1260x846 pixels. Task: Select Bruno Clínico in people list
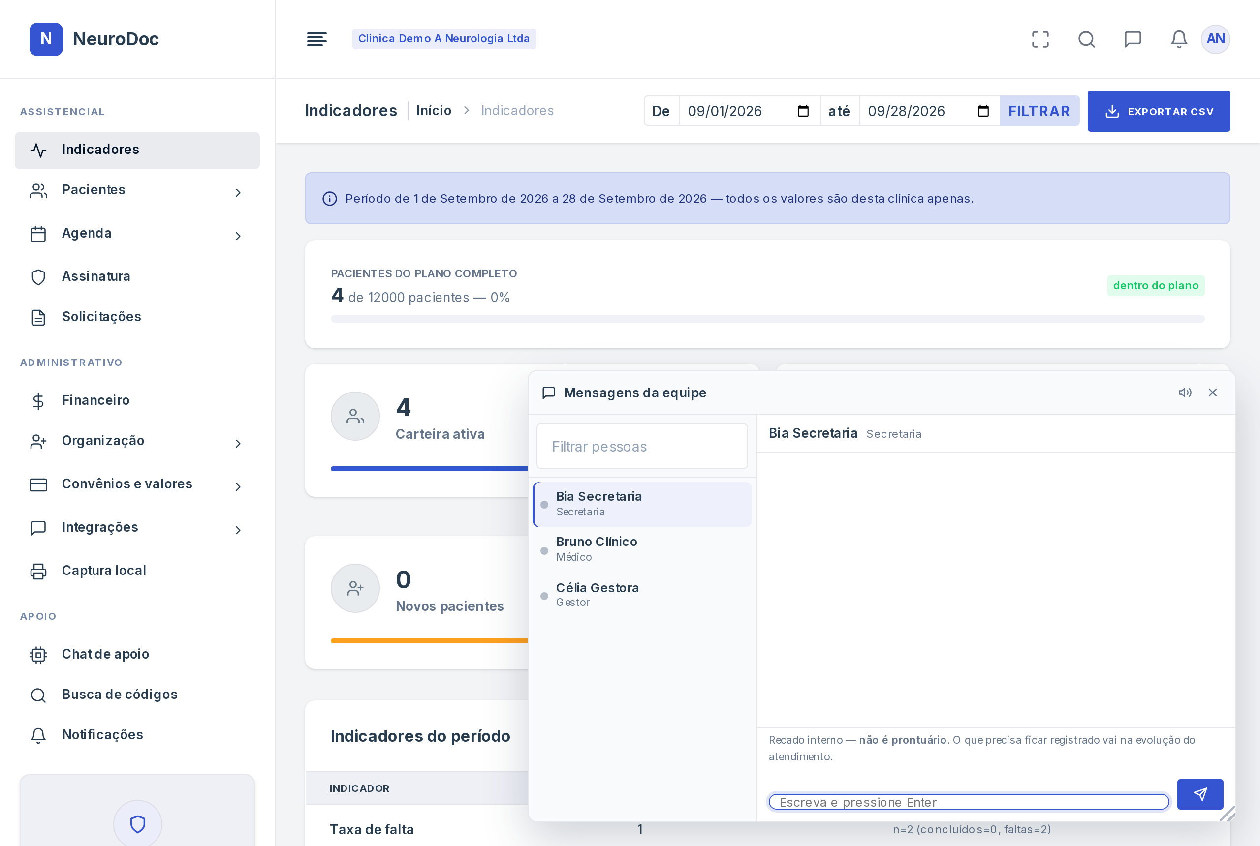(x=642, y=549)
